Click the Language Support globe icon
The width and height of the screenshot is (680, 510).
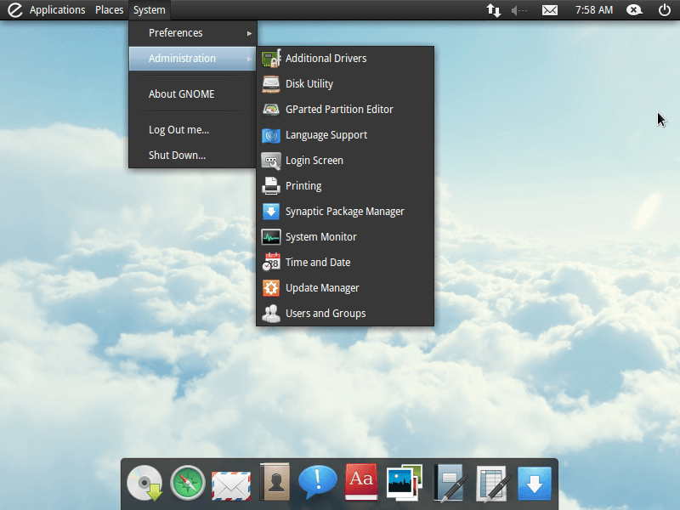point(271,135)
